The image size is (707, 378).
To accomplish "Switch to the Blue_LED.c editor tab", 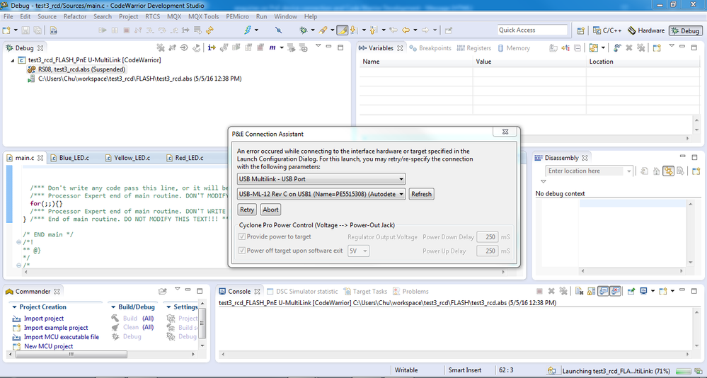I will (x=70, y=158).
